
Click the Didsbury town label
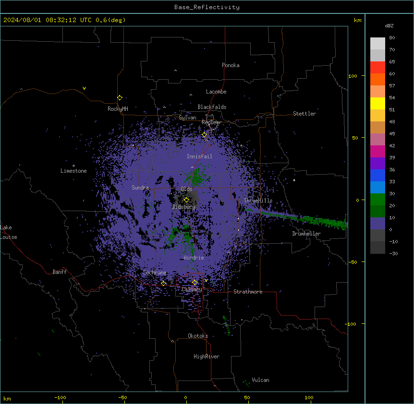click(184, 207)
